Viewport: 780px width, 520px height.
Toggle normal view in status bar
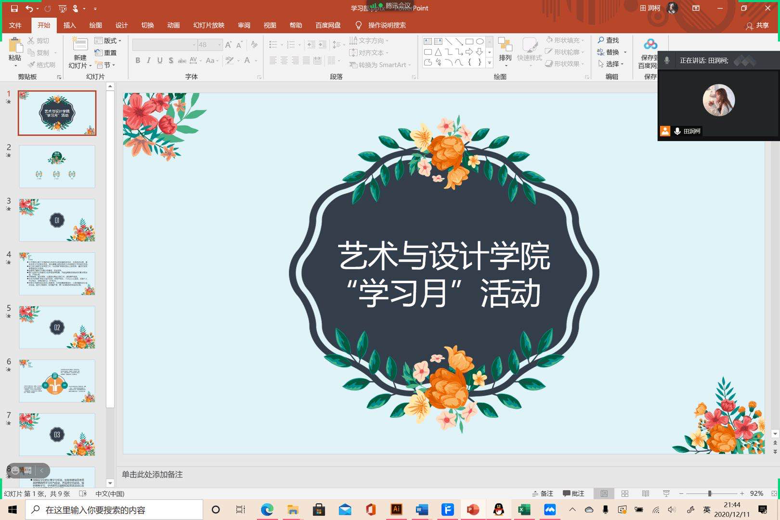pyautogui.click(x=604, y=494)
